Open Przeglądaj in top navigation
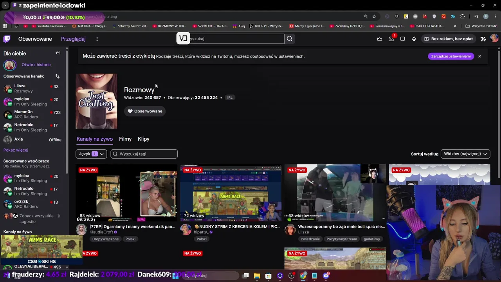Viewport: 501px width, 282px height. pyautogui.click(x=73, y=39)
